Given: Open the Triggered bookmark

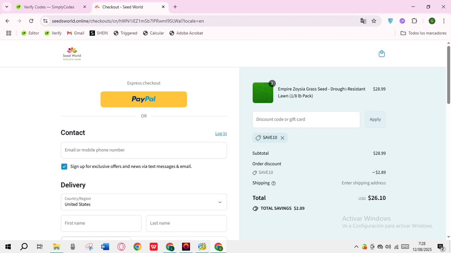Looking at the screenshot, I should (x=125, y=33).
